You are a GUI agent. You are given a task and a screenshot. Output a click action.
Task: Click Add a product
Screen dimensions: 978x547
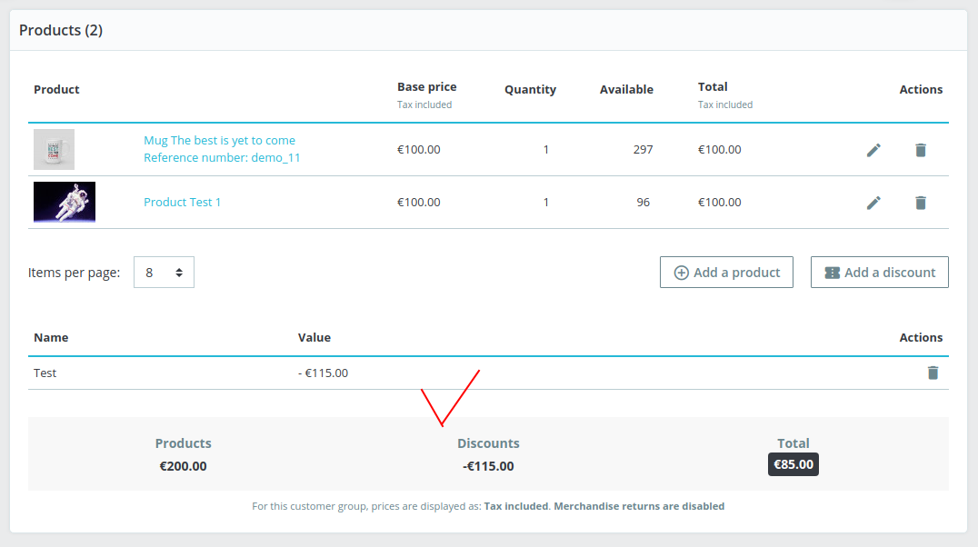pyautogui.click(x=726, y=272)
